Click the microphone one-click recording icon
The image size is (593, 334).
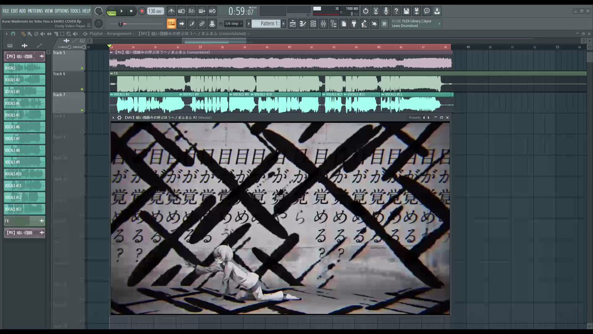pos(386,11)
